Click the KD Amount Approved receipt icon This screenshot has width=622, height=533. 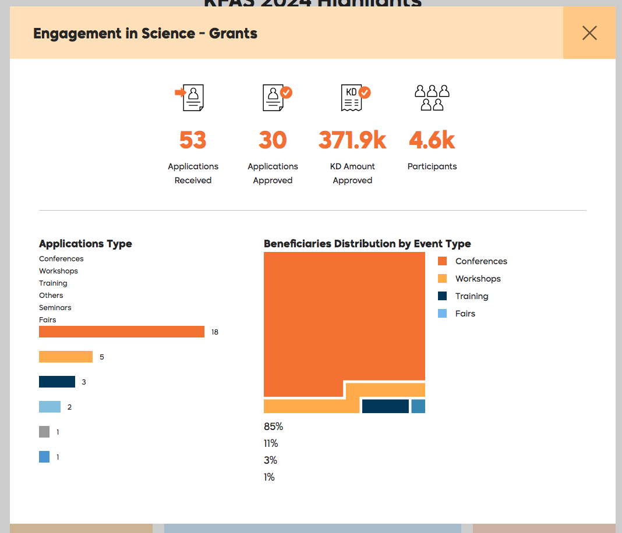[355, 98]
